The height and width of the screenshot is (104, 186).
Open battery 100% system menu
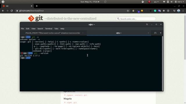[x=180, y=2]
